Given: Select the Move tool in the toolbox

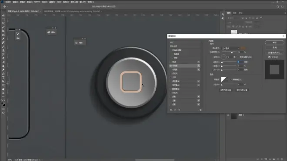Looking at the screenshot, I should coord(3,16).
